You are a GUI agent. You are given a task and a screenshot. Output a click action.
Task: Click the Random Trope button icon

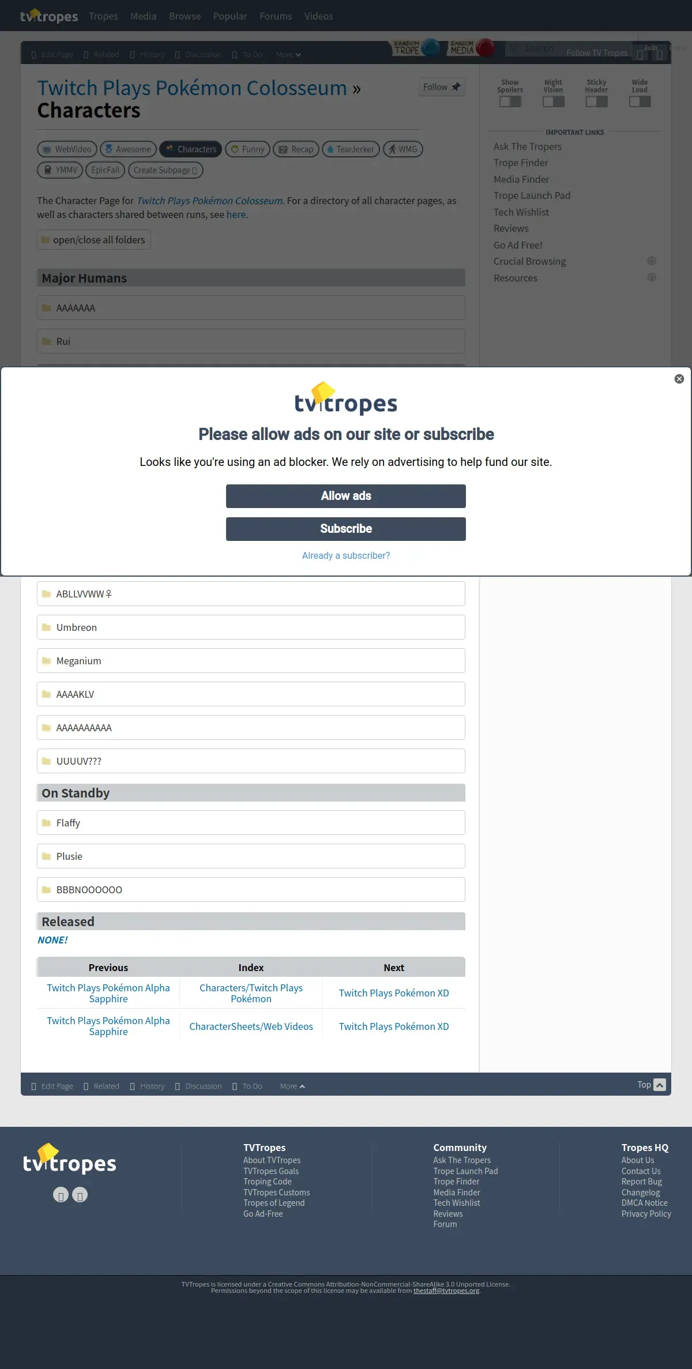[416, 48]
